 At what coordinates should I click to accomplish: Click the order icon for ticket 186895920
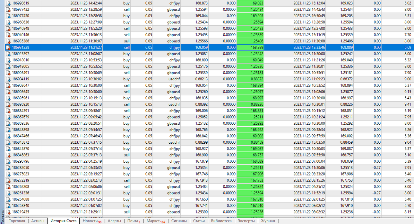pos(8,104)
